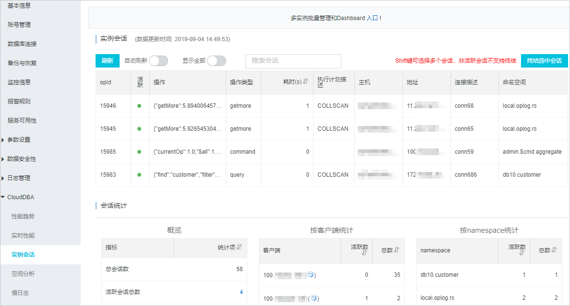The image size is (570, 306).
Task: Open 性能趋势 under CloudDBA
Action: coord(23,216)
